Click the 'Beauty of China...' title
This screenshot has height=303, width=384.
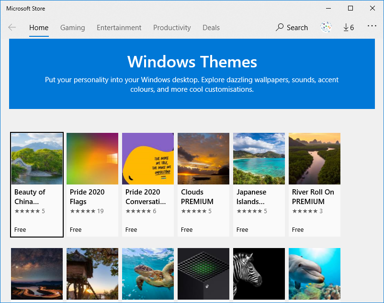coord(30,197)
